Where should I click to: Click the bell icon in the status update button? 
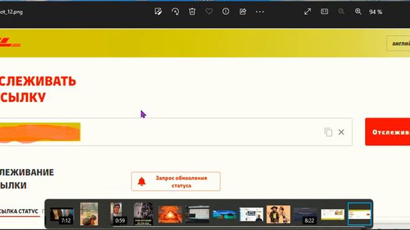click(142, 181)
